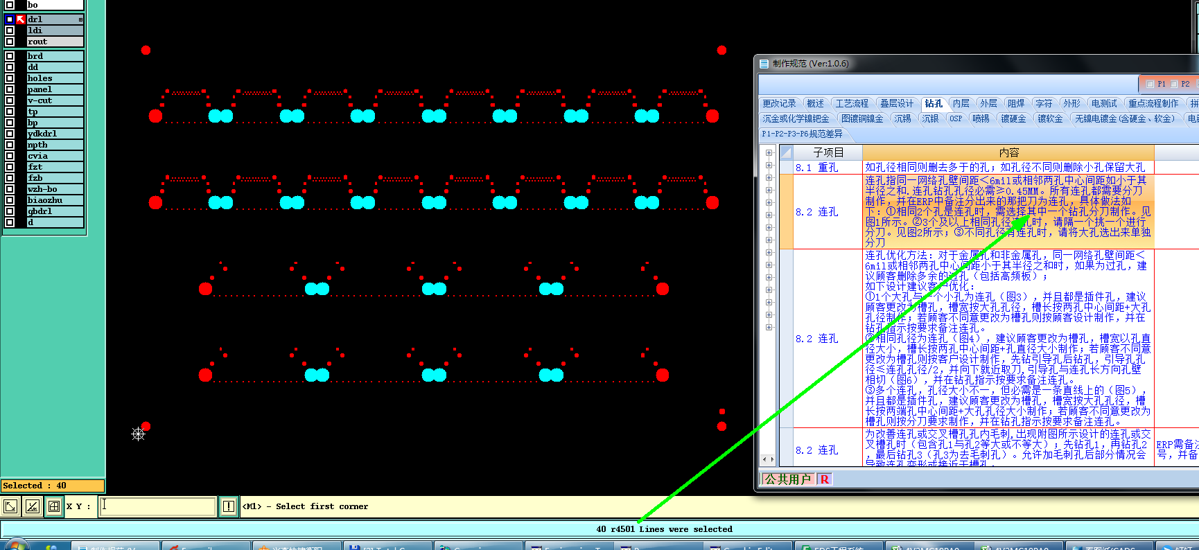This screenshot has width=1199, height=550.
Task: Expand the first tree node beside 子项目 header
Action: tap(769, 153)
